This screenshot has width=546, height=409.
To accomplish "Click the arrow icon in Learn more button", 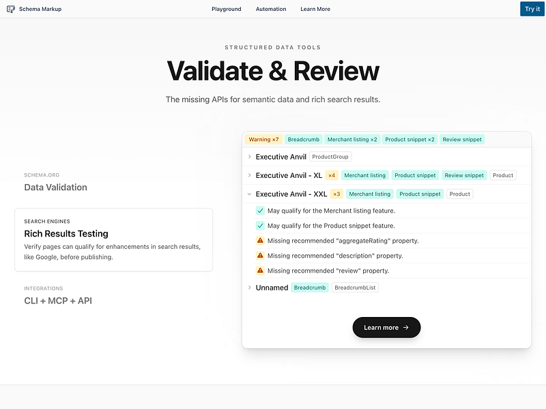I will [406, 327].
